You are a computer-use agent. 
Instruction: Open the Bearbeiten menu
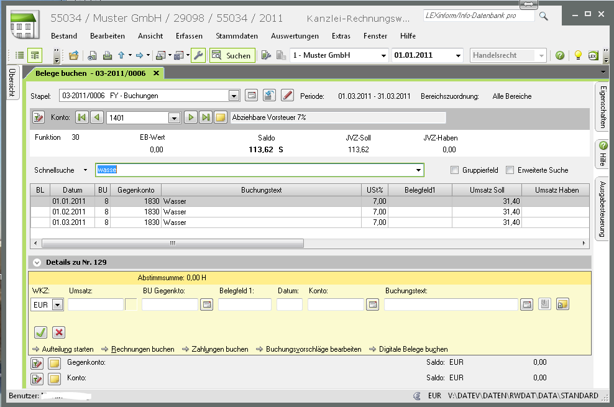click(x=108, y=36)
